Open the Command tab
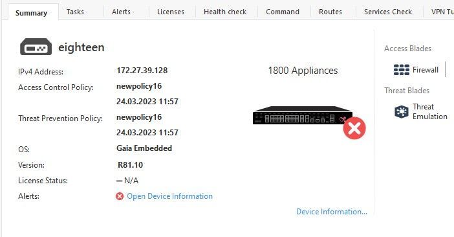This screenshot has height=237, width=454. click(283, 12)
